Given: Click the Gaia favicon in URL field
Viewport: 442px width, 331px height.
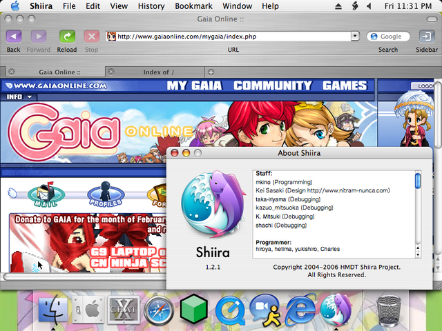Looking at the screenshot, I should [x=111, y=37].
